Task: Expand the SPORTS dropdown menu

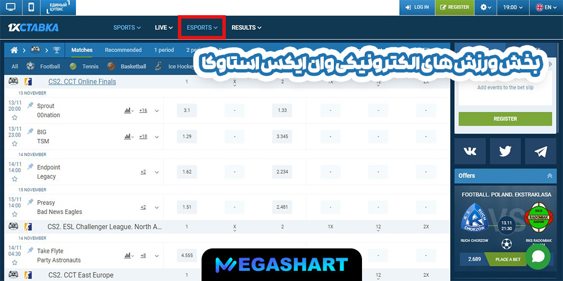Action: [127, 28]
